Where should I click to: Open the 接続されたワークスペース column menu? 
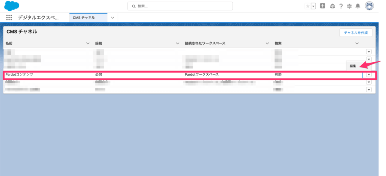coord(267,44)
